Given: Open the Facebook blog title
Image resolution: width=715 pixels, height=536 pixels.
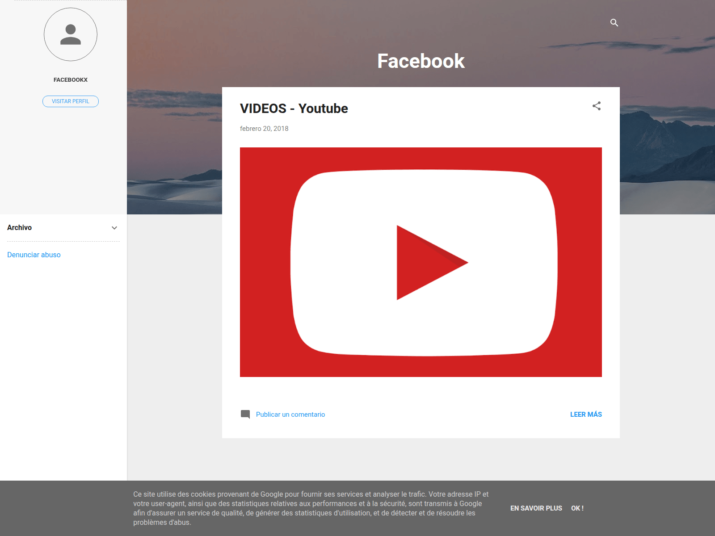Looking at the screenshot, I should (421, 61).
